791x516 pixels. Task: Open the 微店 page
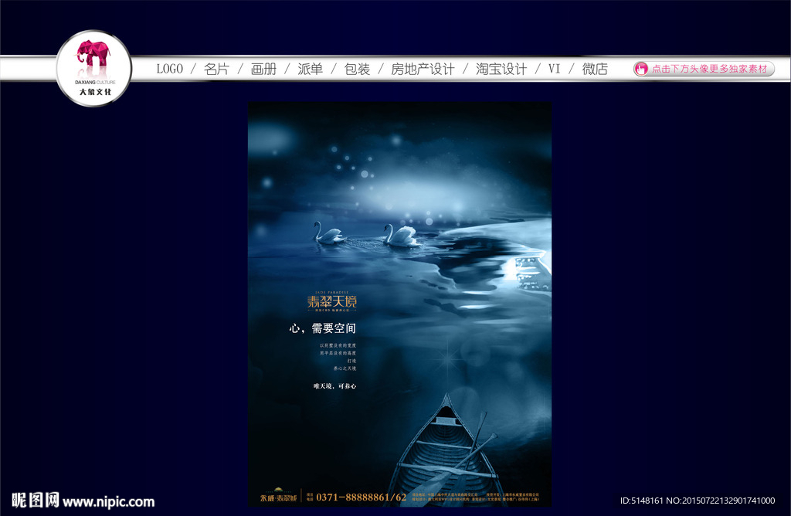pyautogui.click(x=593, y=68)
